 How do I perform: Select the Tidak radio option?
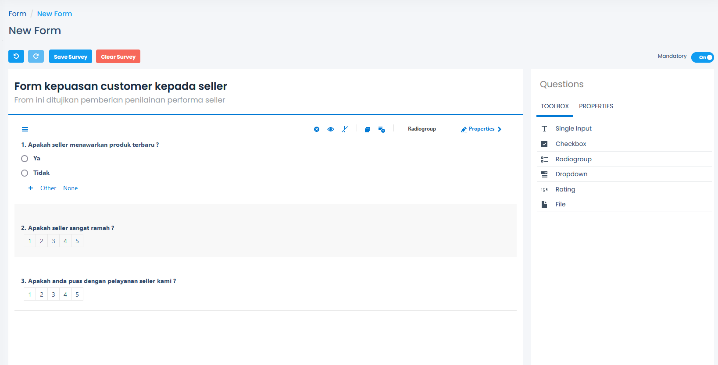pos(25,173)
